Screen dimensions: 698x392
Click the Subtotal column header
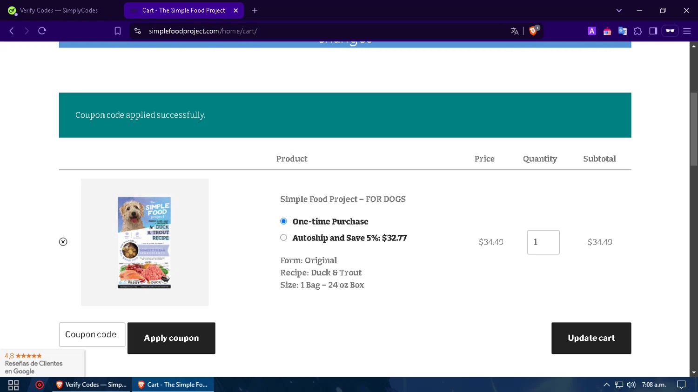point(599,159)
